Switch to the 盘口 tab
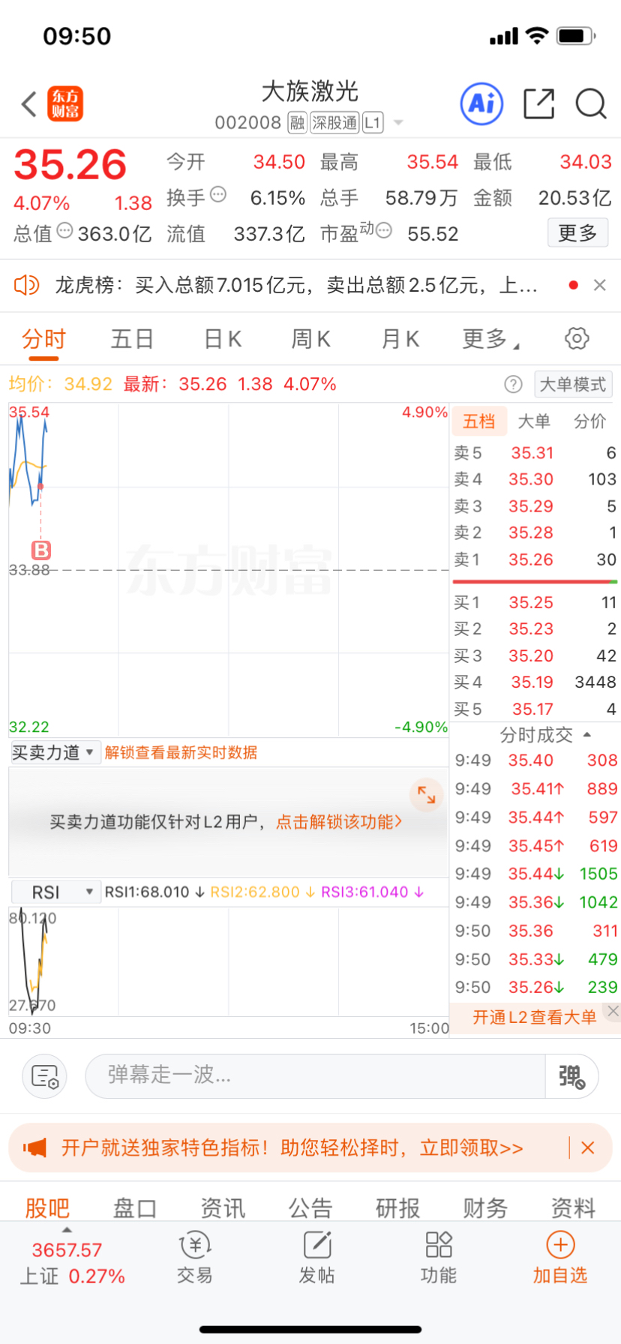The height and width of the screenshot is (1344, 621). 135,1207
